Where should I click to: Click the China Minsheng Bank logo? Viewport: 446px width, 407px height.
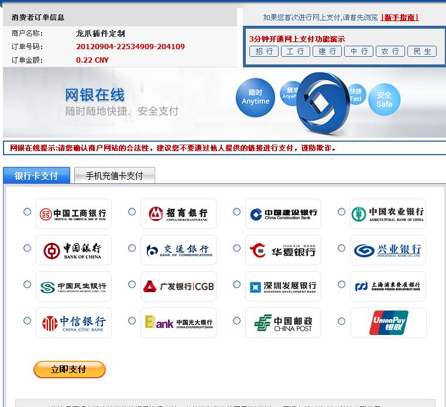click(74, 286)
